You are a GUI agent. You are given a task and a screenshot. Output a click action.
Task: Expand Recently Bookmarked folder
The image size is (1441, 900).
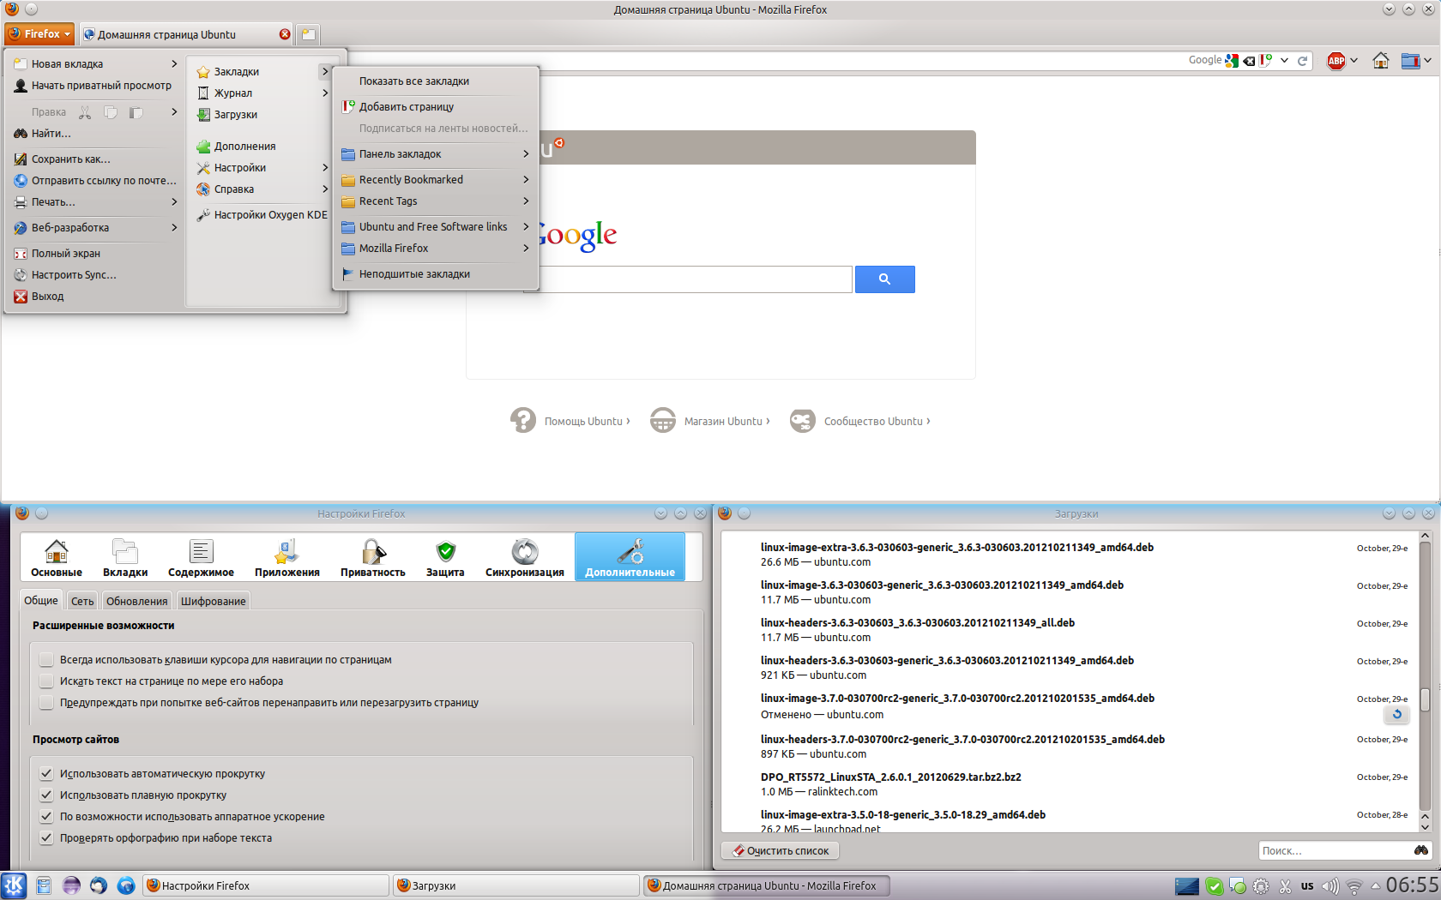[x=436, y=180]
